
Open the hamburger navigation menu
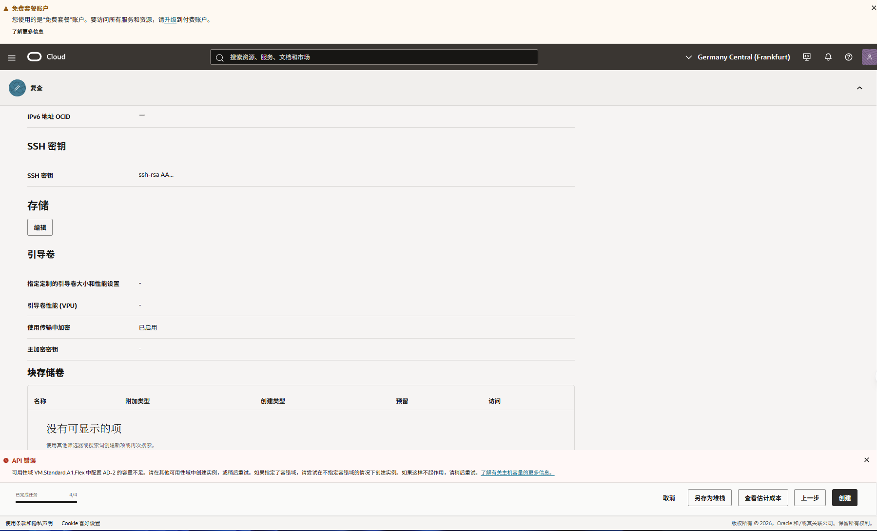12,57
